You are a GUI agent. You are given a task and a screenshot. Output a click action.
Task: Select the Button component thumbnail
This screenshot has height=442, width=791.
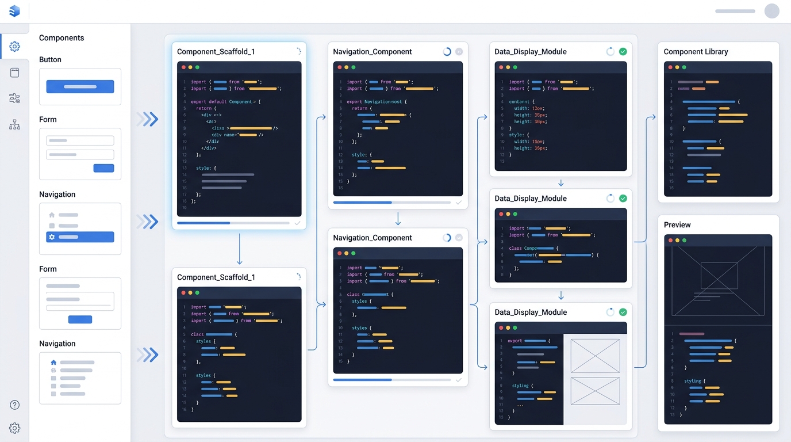click(80, 86)
